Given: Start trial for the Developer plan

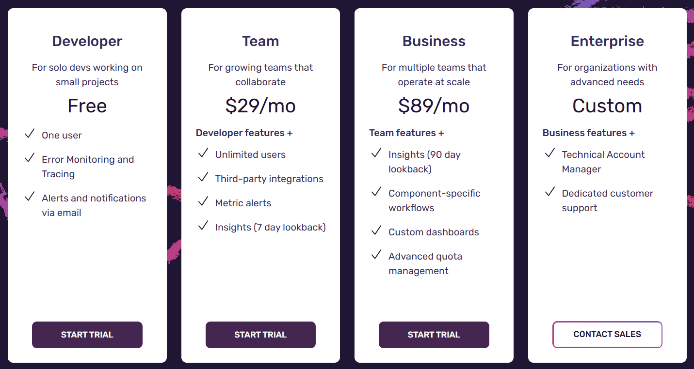Looking at the screenshot, I should click(87, 335).
